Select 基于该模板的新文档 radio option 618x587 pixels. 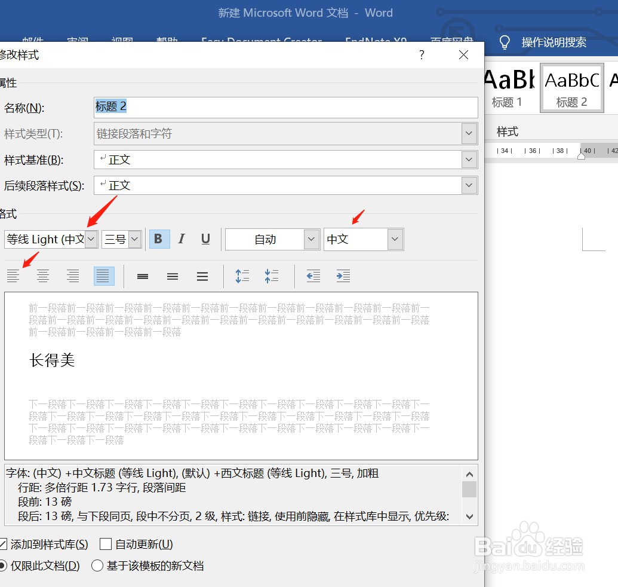97,565
